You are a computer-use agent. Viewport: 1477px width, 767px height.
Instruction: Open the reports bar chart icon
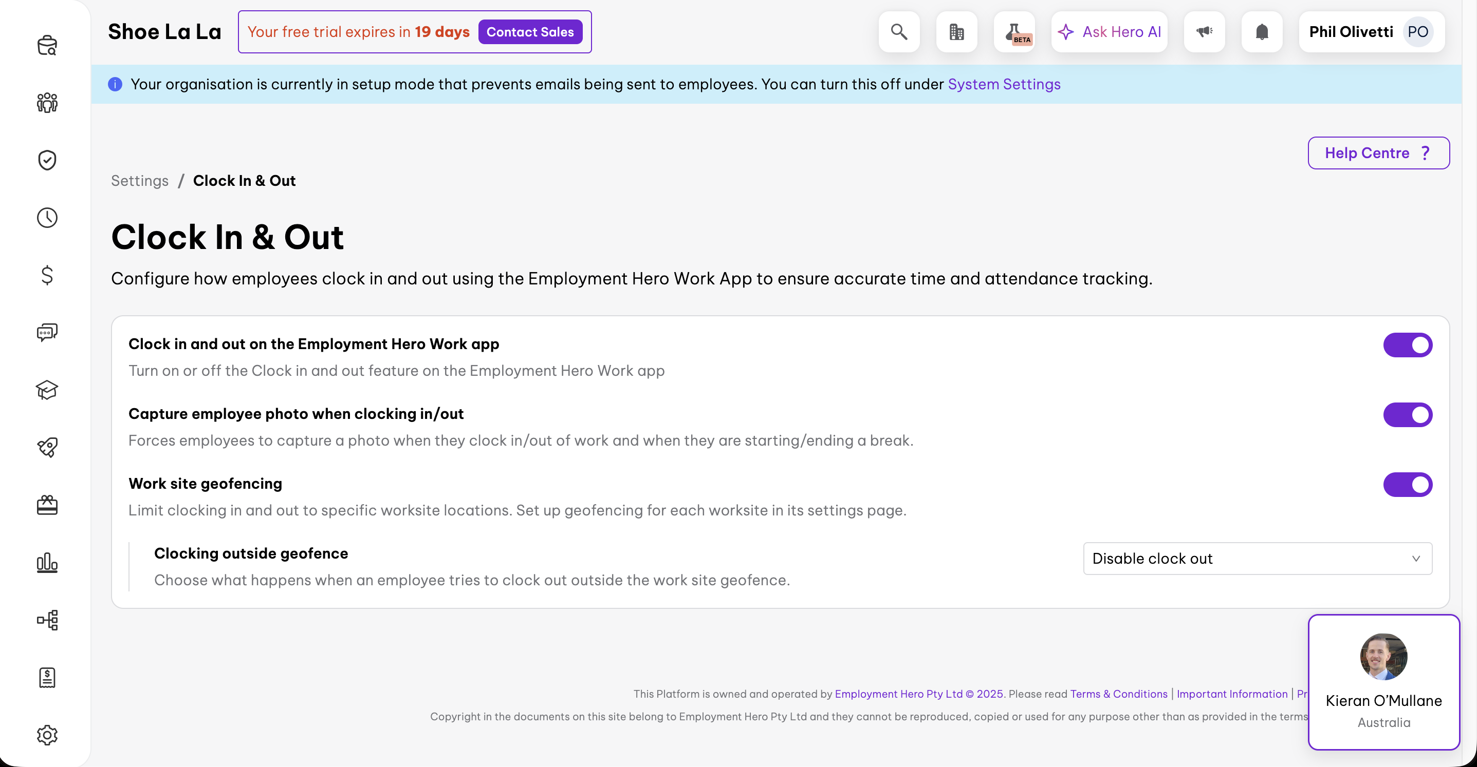tap(47, 563)
